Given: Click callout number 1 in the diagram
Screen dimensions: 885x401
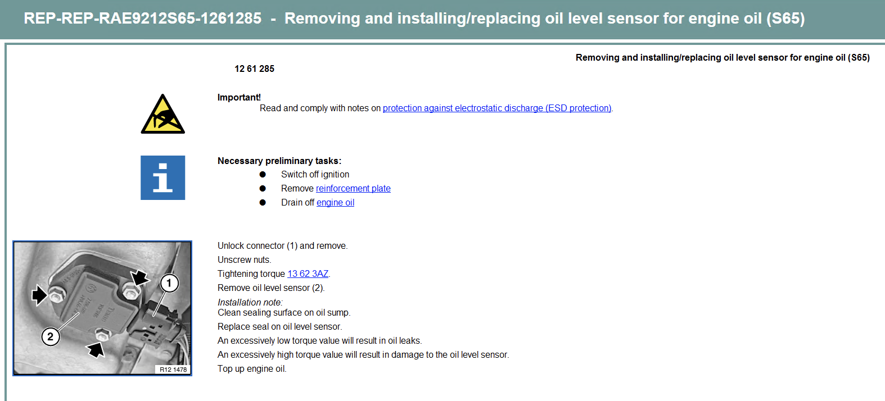Looking at the screenshot, I should tap(169, 283).
